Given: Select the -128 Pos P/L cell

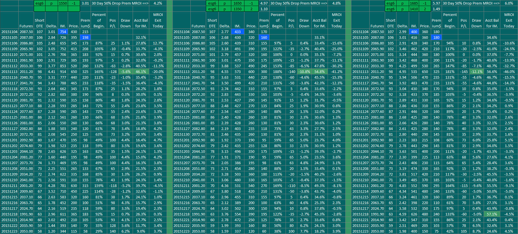Looking at the screenshot, I should pyautogui.click(x=113, y=72).
